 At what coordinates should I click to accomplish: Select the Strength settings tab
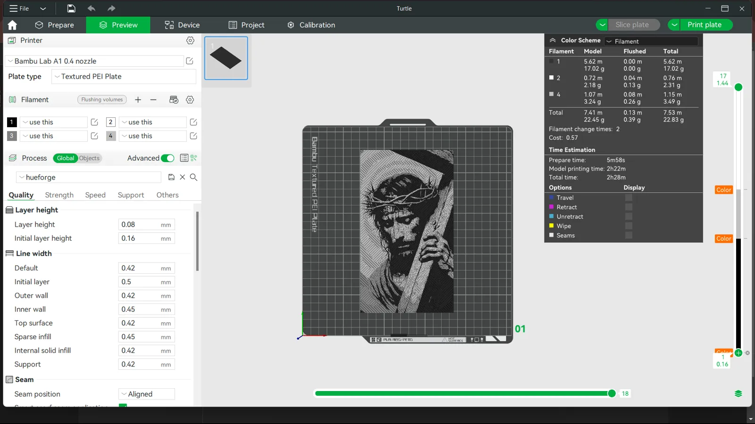(x=59, y=195)
